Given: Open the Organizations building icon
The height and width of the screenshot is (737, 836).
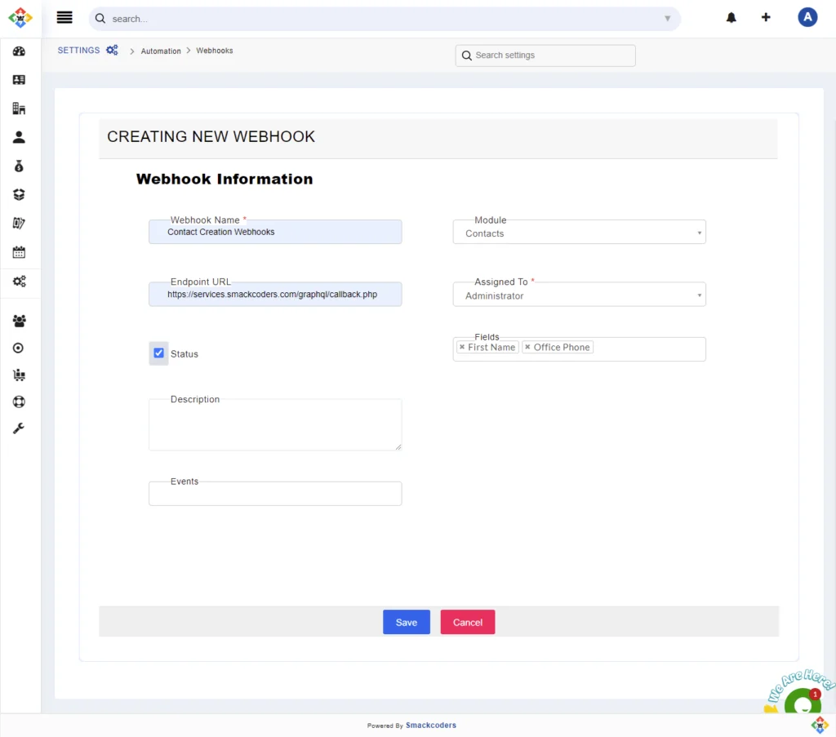Looking at the screenshot, I should [20, 108].
